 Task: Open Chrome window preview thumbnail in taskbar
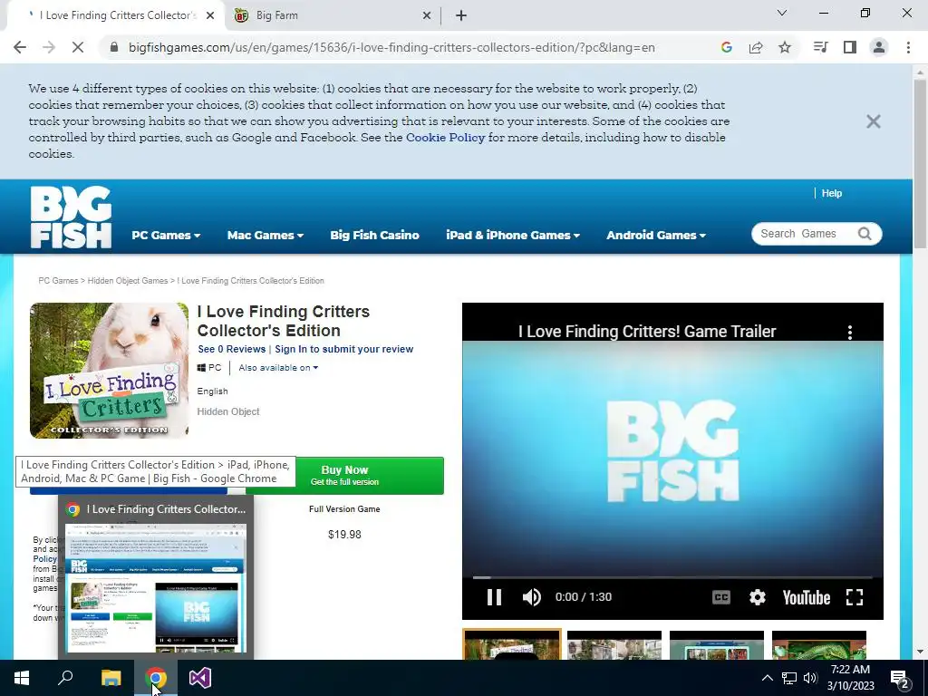[x=156, y=588]
